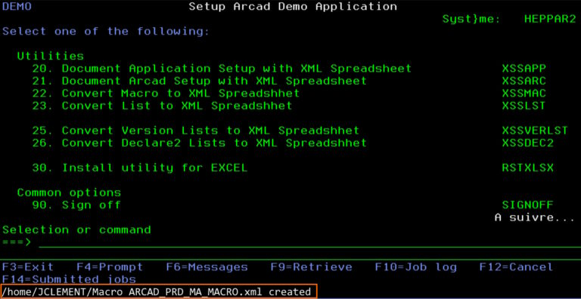581x299 pixels.
Task: Open the F10=Job log label
Action: pos(416,267)
